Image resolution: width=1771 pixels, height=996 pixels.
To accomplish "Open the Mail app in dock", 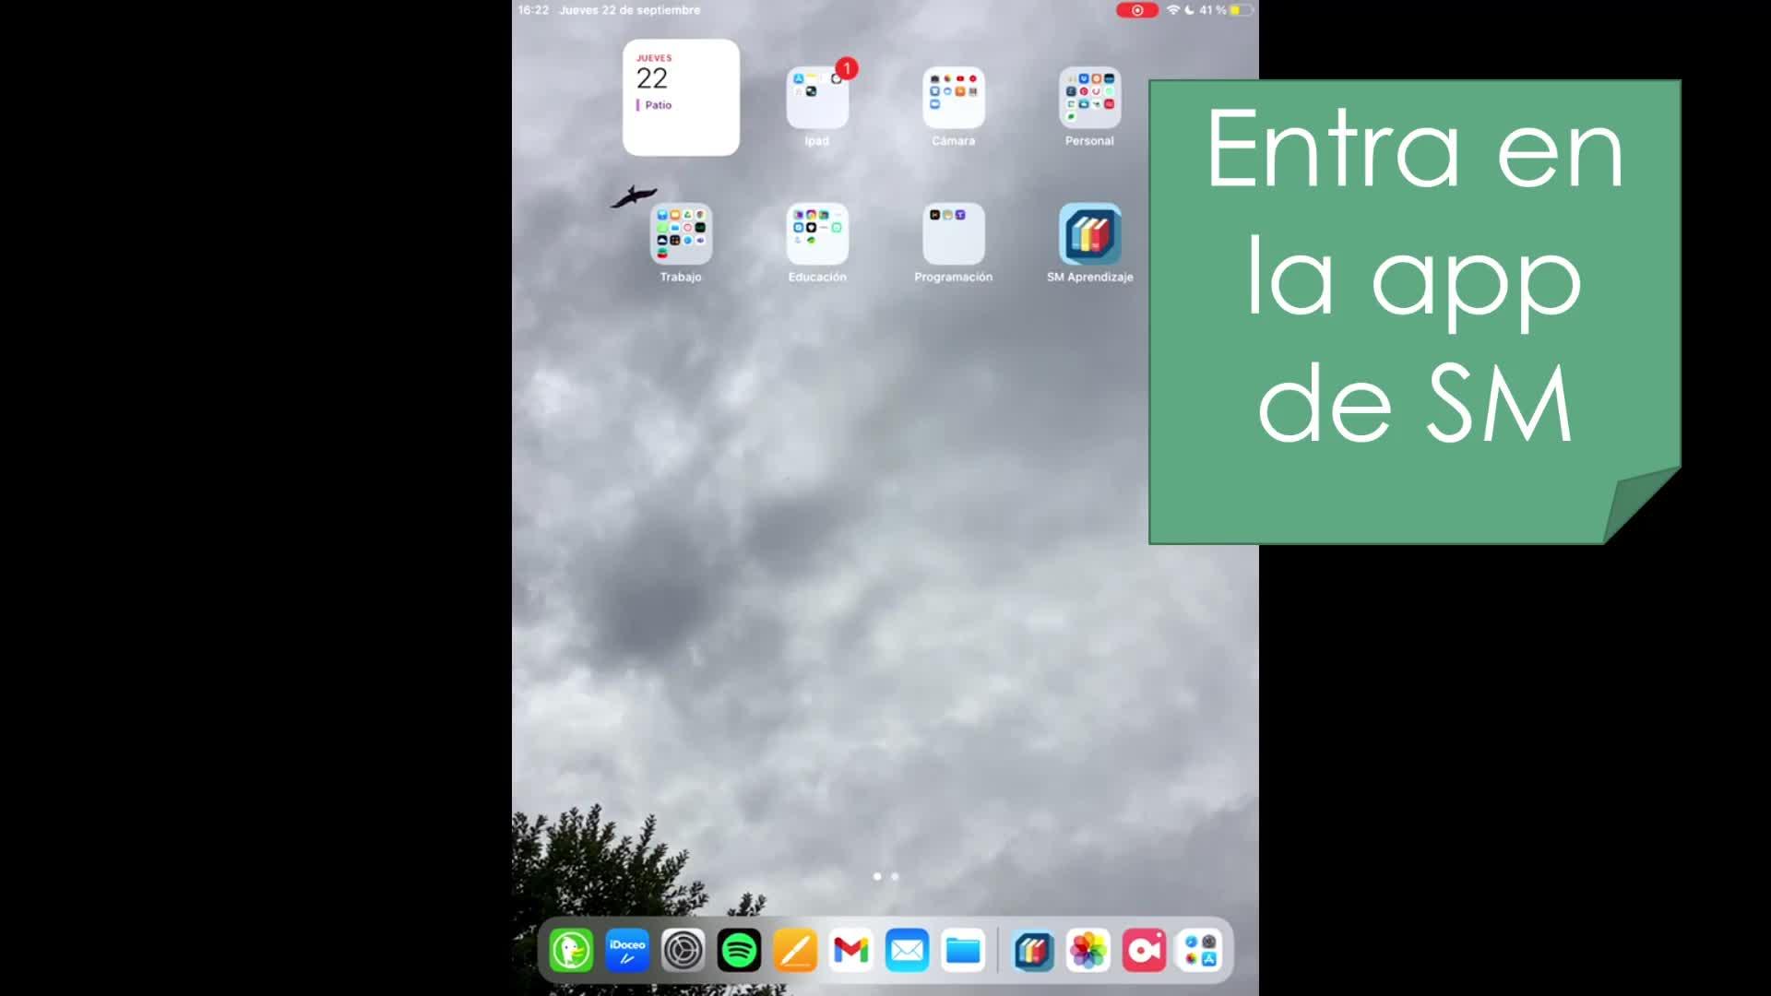I will (907, 951).
